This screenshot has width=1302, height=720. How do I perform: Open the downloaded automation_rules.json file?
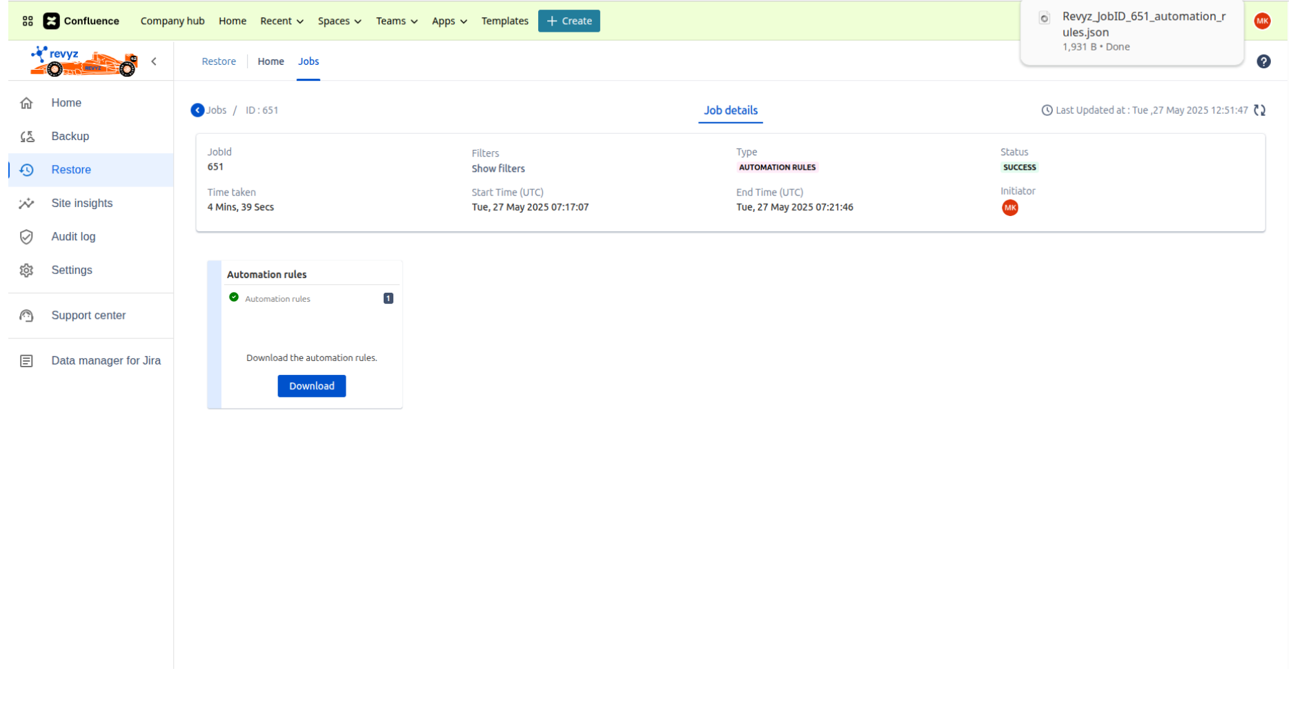(x=1143, y=24)
